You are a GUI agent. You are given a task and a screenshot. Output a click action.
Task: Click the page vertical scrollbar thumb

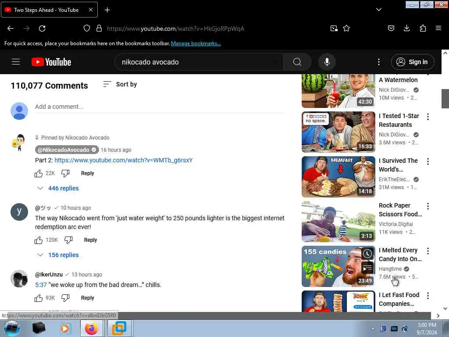pyautogui.click(x=445, y=99)
